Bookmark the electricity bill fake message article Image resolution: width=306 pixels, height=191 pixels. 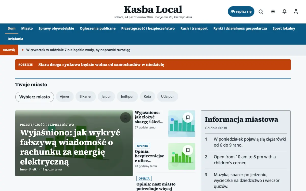click(x=125, y=117)
